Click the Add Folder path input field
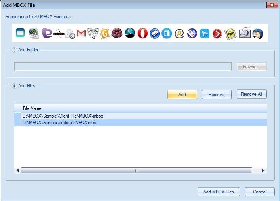 [123, 66]
